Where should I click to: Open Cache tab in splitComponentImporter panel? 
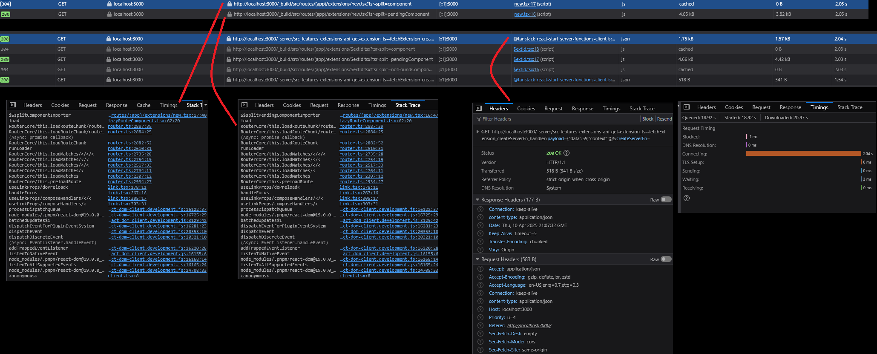tap(144, 105)
